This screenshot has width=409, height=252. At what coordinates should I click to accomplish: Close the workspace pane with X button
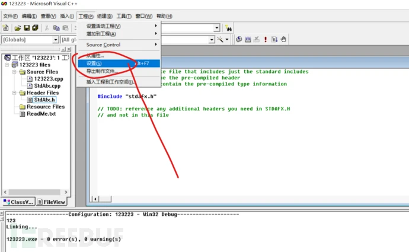click(69, 49)
